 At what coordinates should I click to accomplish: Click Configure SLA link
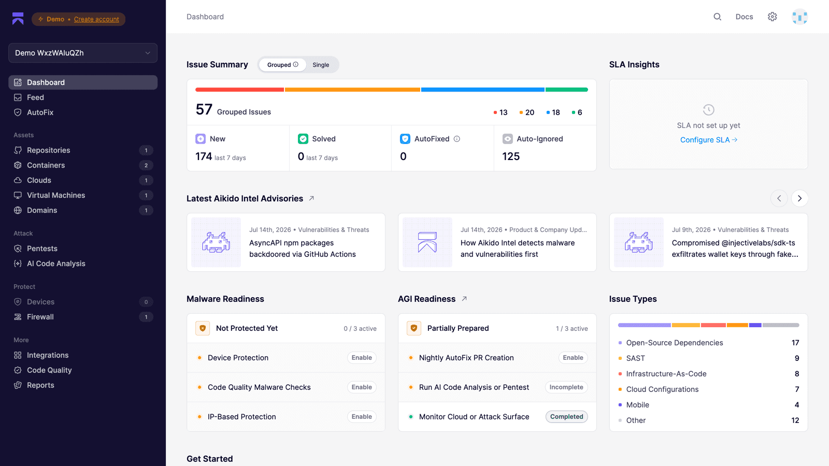(708, 140)
